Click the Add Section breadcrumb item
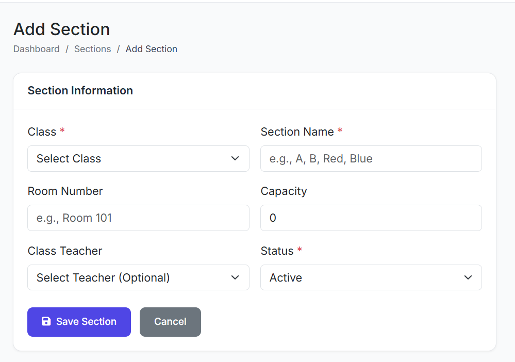515x362 pixels. [151, 49]
